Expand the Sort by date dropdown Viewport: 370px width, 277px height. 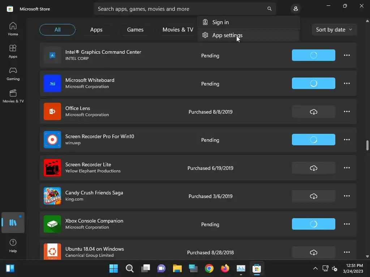tap(334, 30)
